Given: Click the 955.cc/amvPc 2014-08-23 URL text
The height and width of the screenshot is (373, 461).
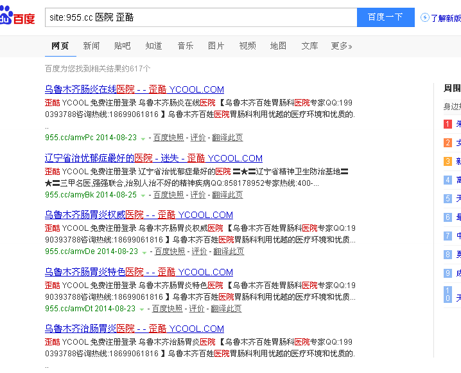Looking at the screenshot, I should click(x=91, y=138).
